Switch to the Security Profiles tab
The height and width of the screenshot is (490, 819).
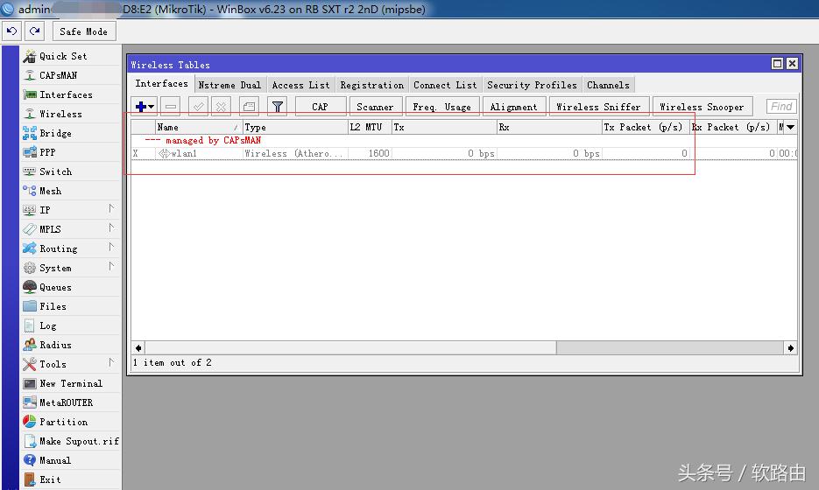point(532,85)
